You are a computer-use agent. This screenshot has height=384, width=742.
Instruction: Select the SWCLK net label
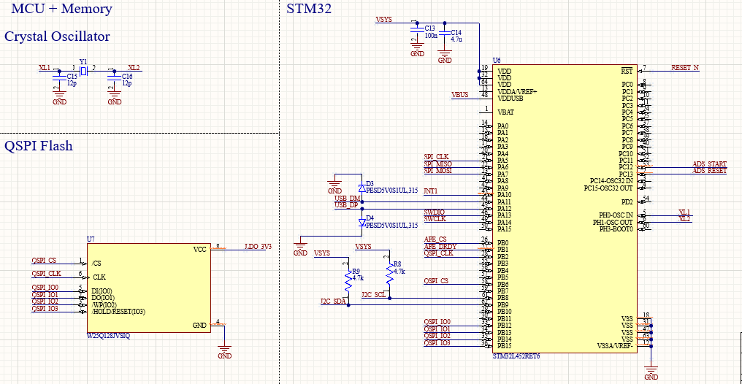click(x=435, y=219)
